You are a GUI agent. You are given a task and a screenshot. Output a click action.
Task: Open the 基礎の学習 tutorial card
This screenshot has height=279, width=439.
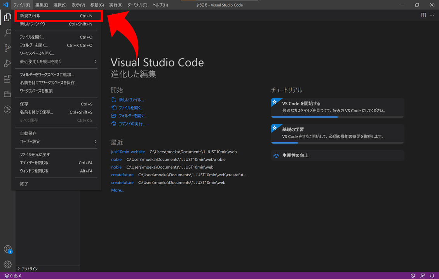(x=337, y=134)
